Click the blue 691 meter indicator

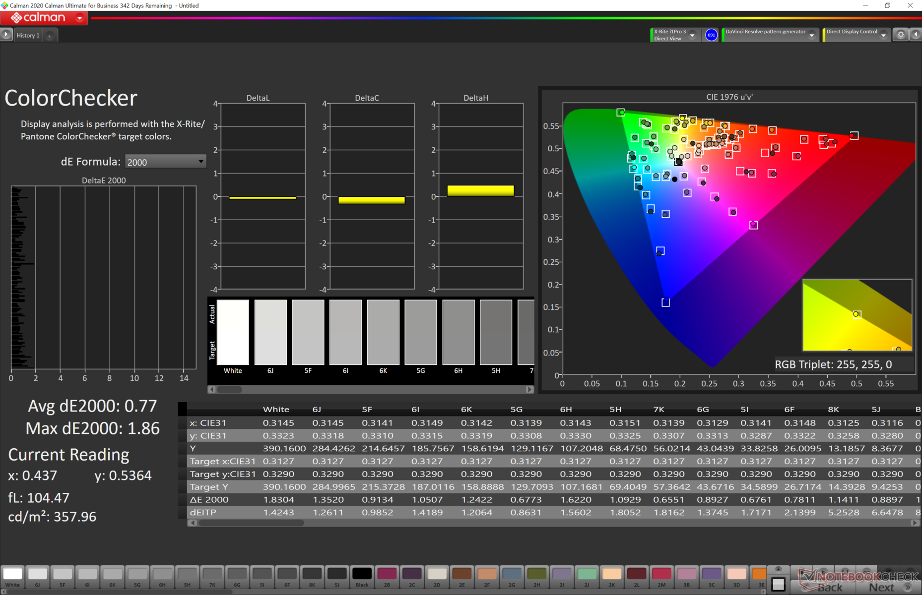coord(711,35)
